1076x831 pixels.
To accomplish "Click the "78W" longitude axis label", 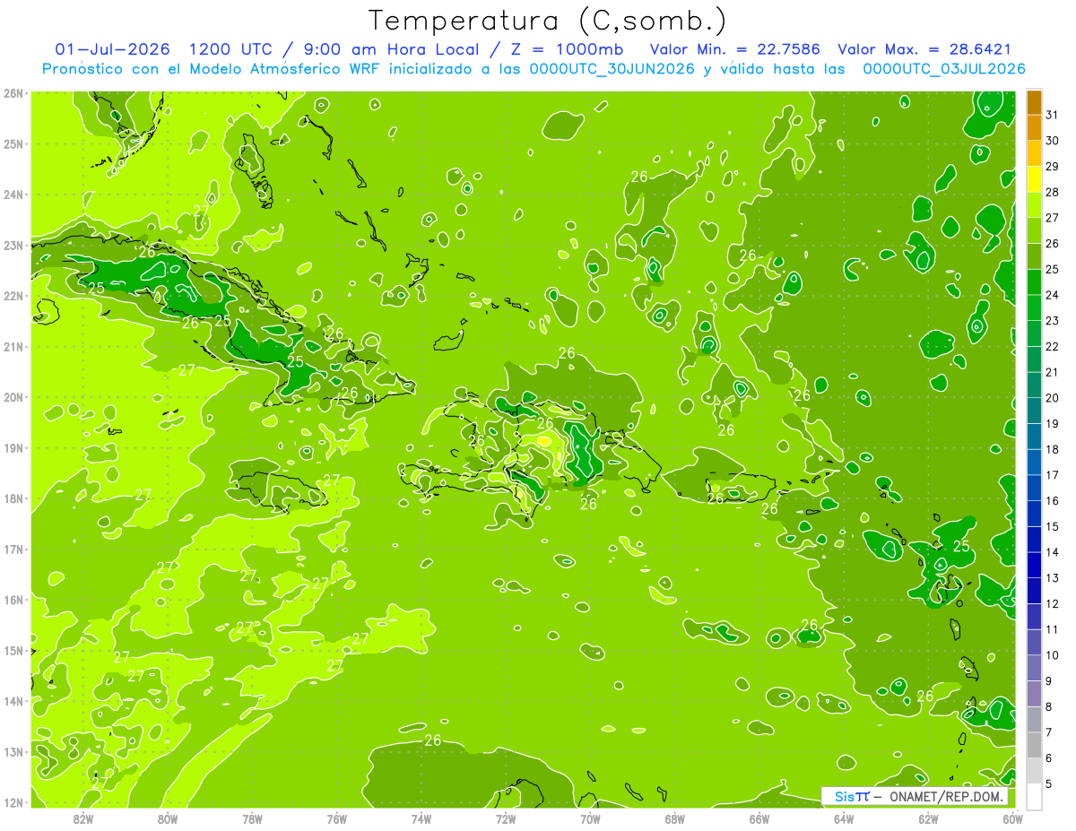I will point(252,818).
